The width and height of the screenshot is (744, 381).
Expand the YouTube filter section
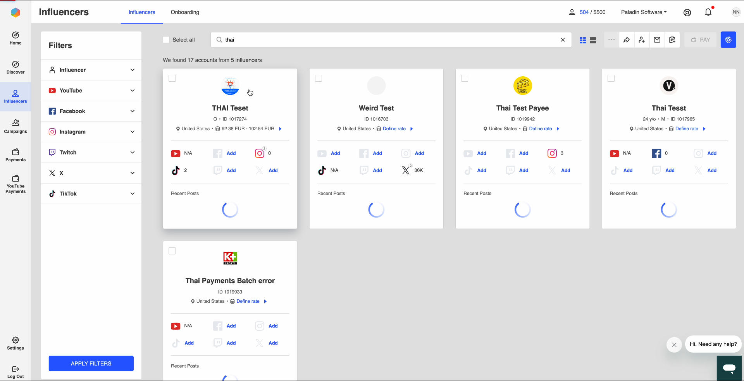tap(91, 91)
